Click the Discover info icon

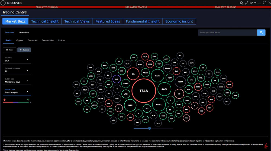3,3
